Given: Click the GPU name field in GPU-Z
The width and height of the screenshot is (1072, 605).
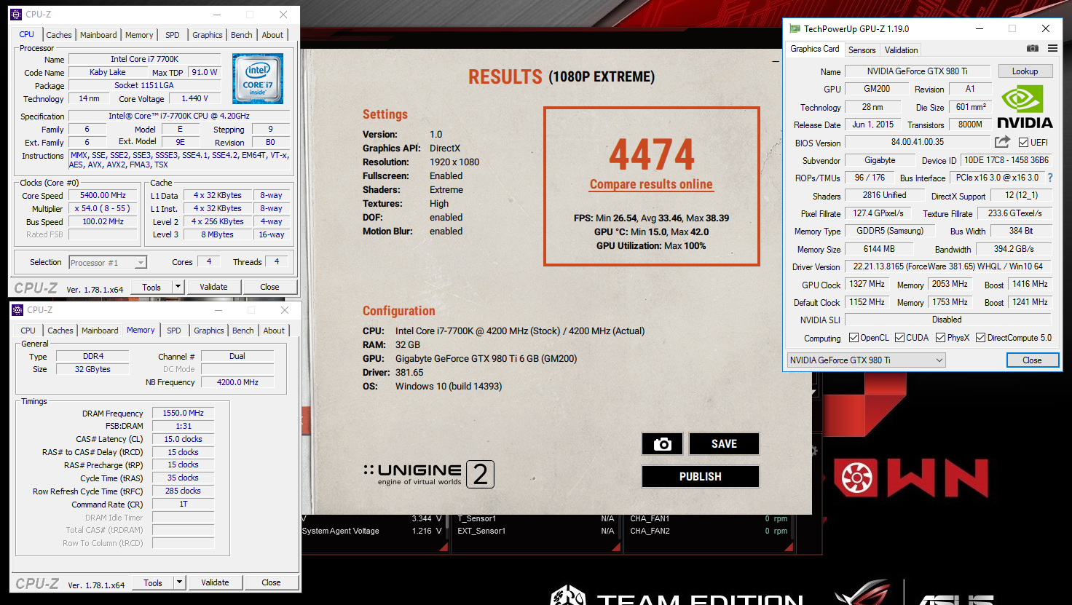Looking at the screenshot, I should click(917, 71).
